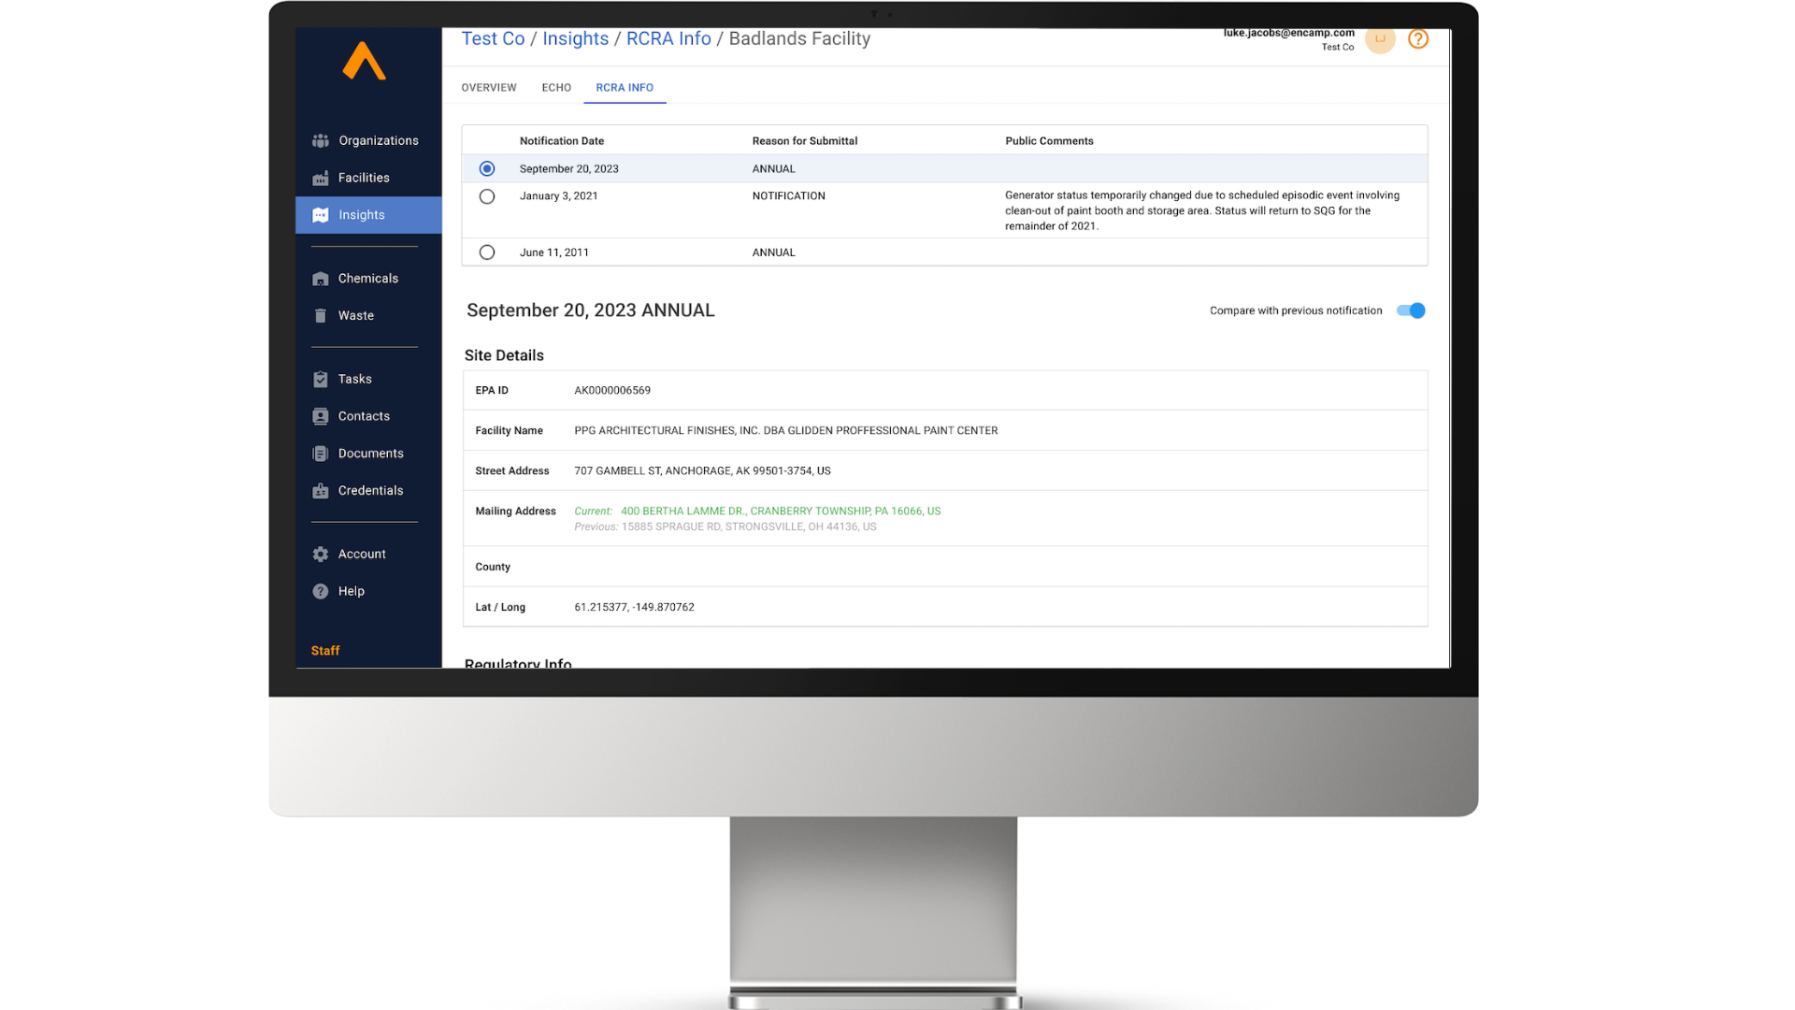Image resolution: width=1795 pixels, height=1010 pixels.
Task: Select the September 20, 2023 radio button
Action: point(487,168)
